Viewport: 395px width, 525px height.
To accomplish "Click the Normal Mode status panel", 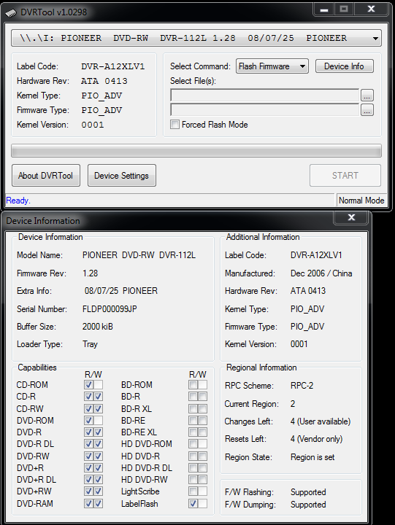I will click(x=361, y=201).
